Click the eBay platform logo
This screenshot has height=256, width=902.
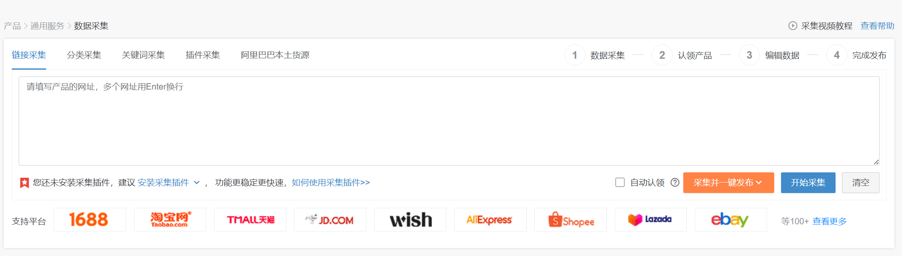[731, 220]
